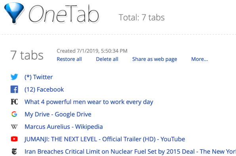
Task: Open My Drive - Google Drive link
Action: 58,114
